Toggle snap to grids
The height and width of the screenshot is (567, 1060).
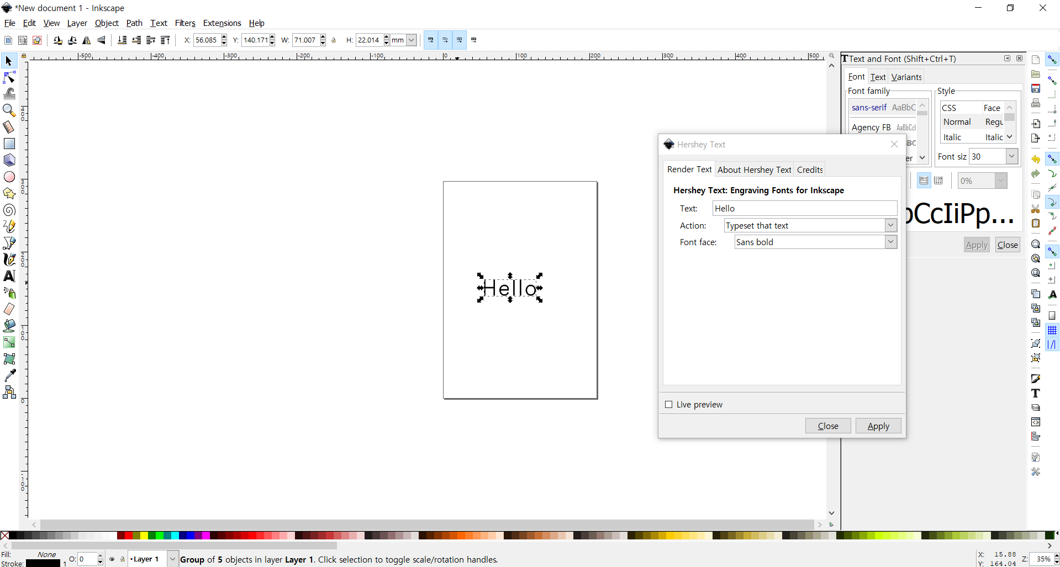1052,330
